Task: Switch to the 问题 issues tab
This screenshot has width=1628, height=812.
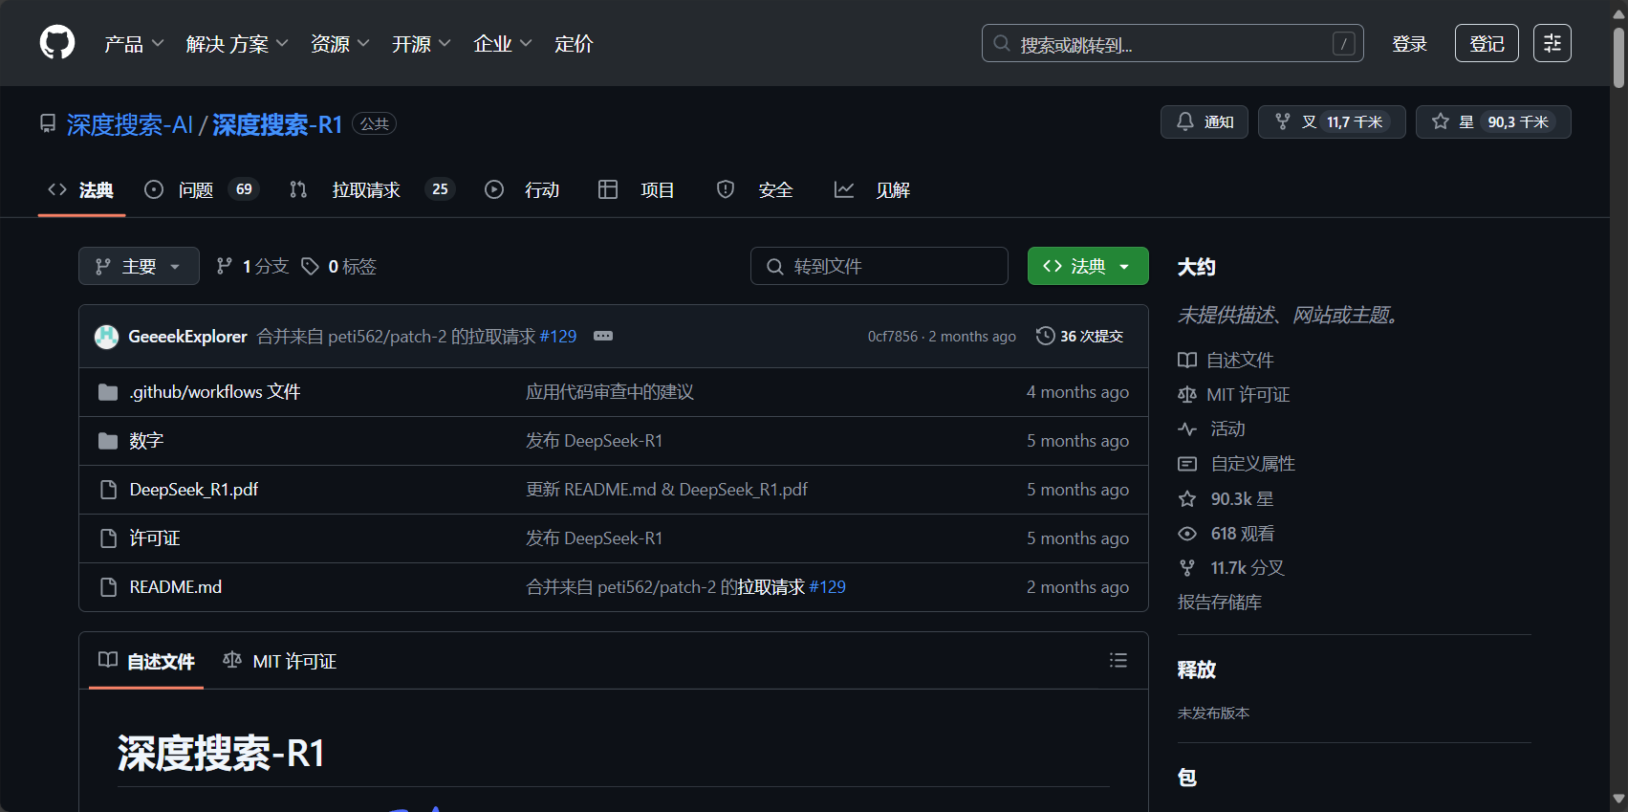Action: tap(201, 190)
